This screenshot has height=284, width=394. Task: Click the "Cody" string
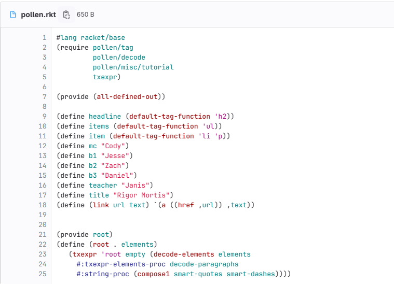pos(113,146)
